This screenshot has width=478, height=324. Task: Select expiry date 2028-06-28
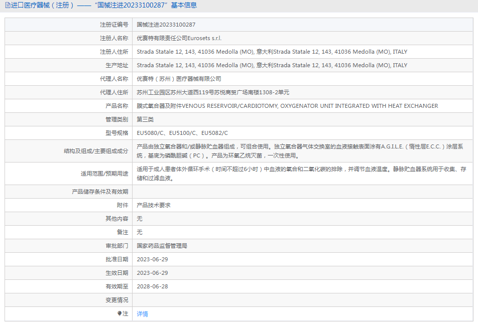click(153, 286)
